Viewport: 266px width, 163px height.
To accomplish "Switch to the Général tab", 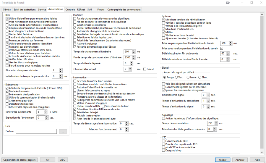I will tap(7, 9).
